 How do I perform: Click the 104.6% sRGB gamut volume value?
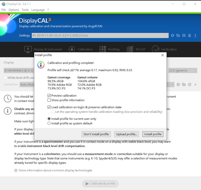pyautogui.click(x=86, y=81)
